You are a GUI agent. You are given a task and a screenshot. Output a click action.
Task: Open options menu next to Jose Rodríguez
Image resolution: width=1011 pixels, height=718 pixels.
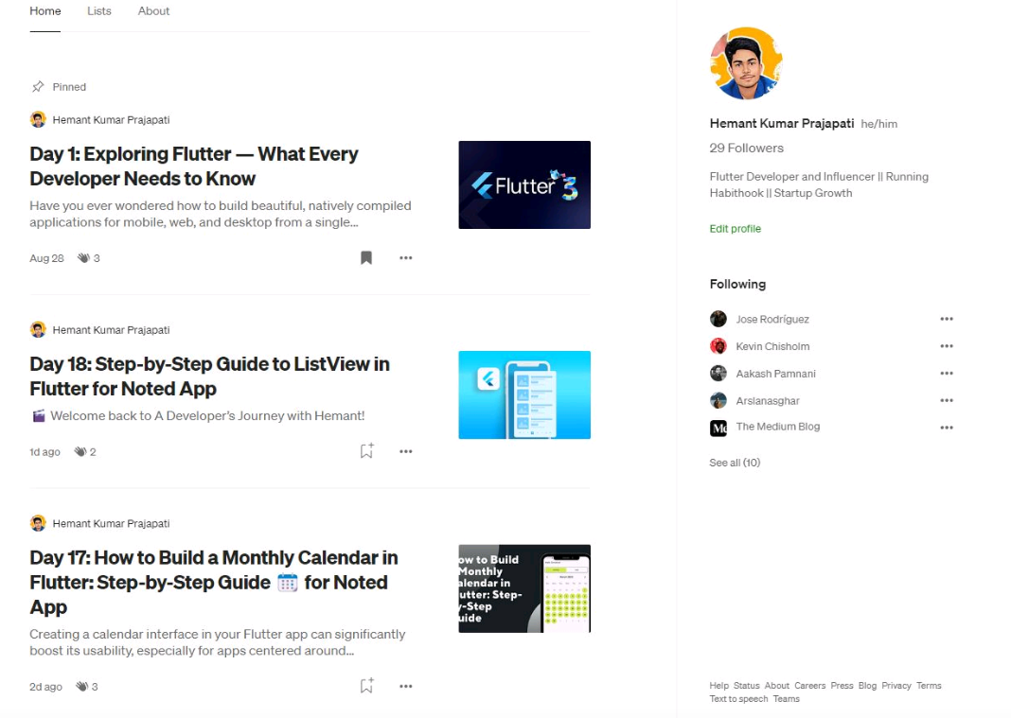tap(947, 319)
